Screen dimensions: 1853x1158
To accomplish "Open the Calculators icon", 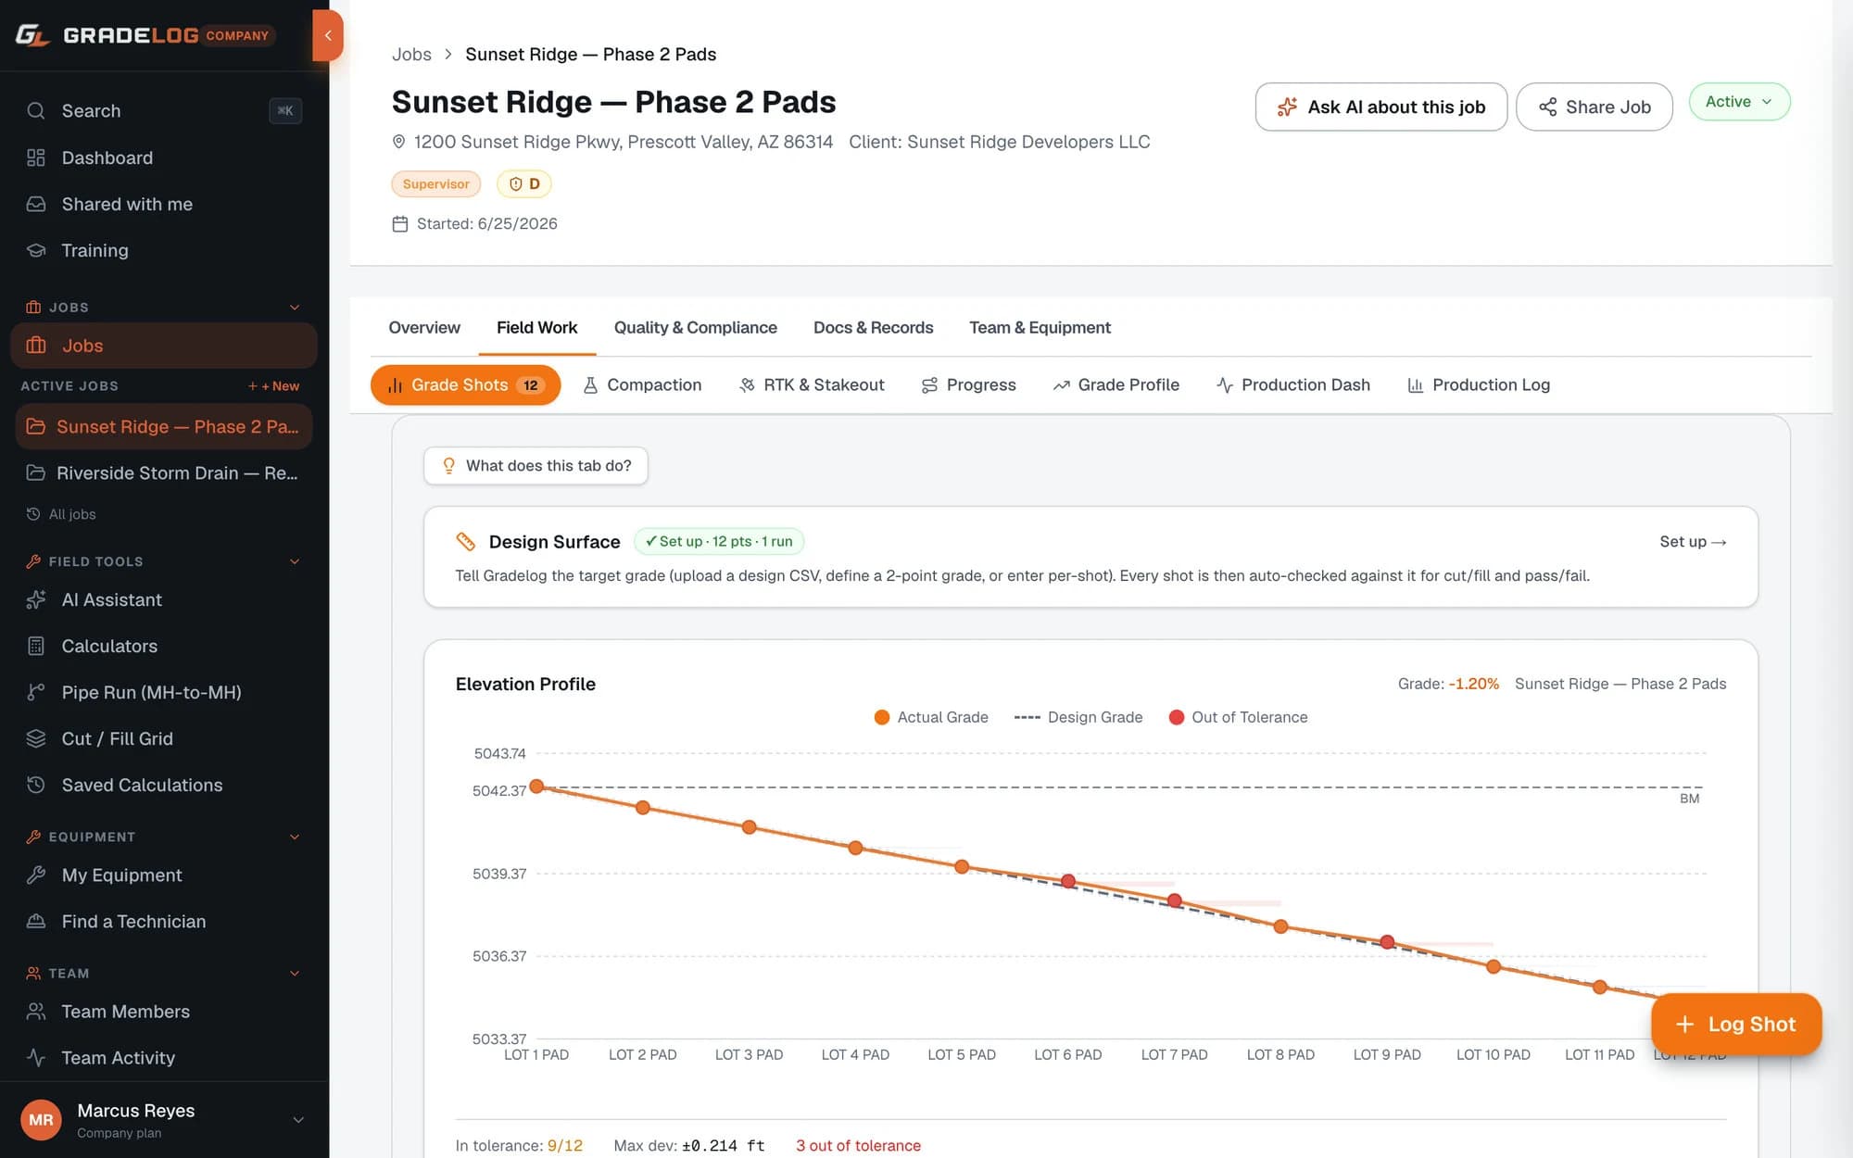I will [x=36, y=646].
